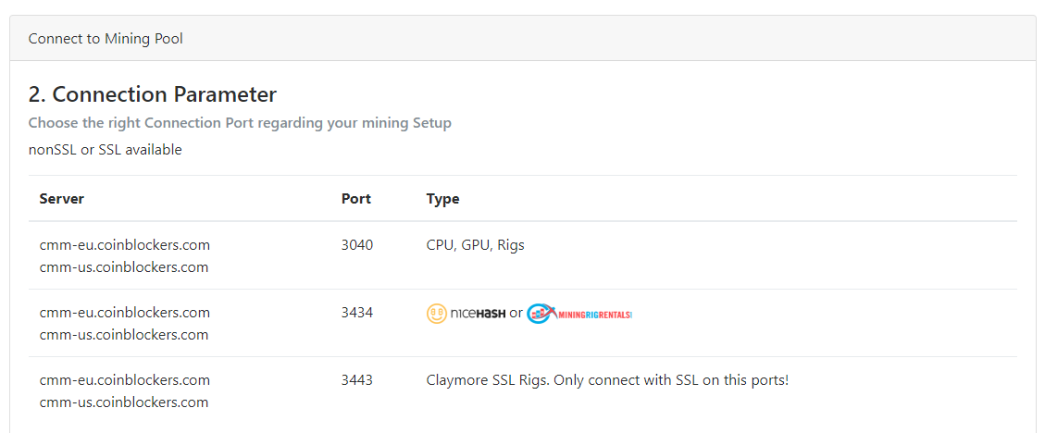
Task: Select the Type column header
Action: pos(442,199)
